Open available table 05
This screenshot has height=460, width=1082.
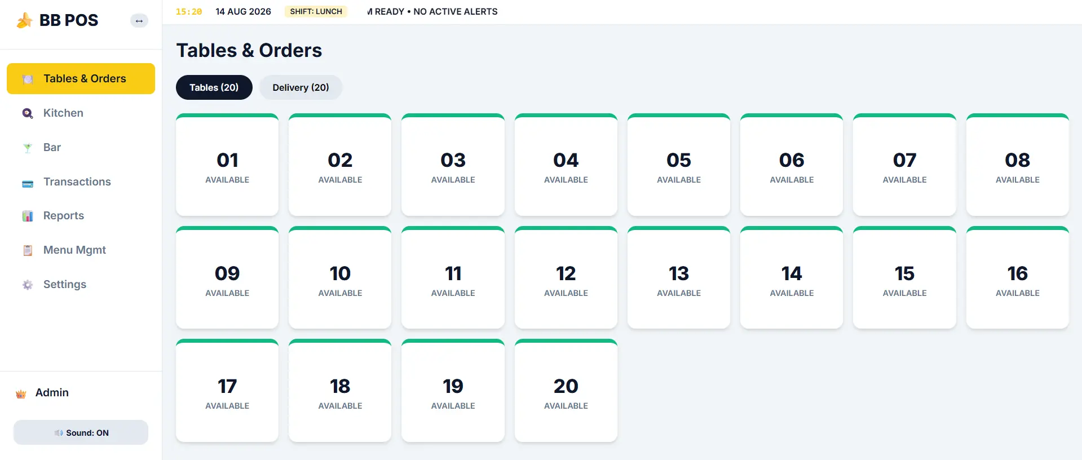679,165
